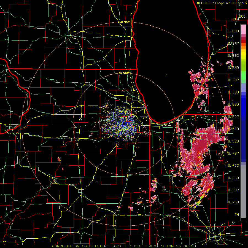
Task: Click the 0.733 scale value
Action: coord(233,92)
